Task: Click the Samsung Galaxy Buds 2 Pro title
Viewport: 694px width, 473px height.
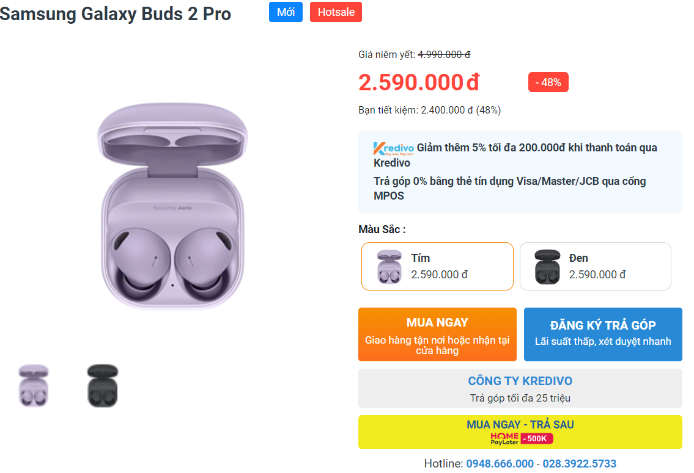Action: pos(116,14)
